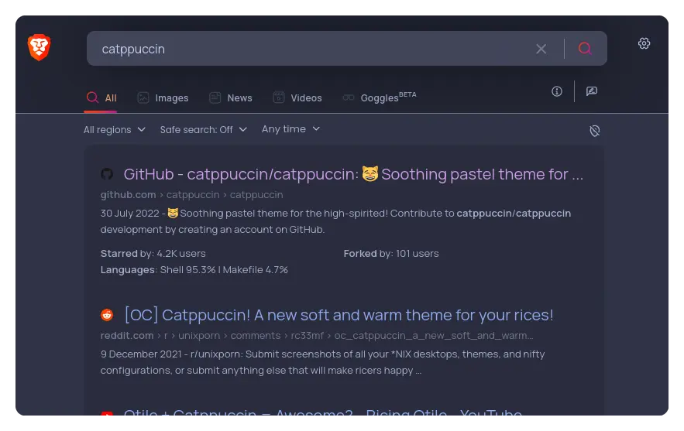
Task: Click reddit.com breadcrumb URL
Action: pos(317,336)
